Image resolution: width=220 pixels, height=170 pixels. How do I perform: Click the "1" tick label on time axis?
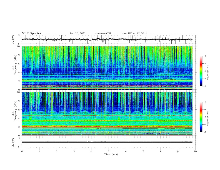(39, 151)
